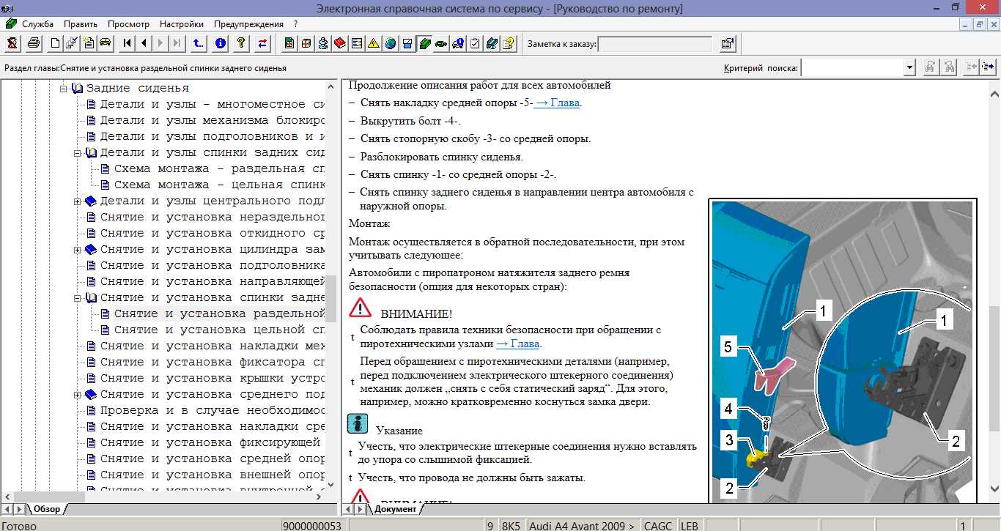Select 'Детали и узлы – многоместное си' item
Screen dimensions: 1001x531
point(205,105)
